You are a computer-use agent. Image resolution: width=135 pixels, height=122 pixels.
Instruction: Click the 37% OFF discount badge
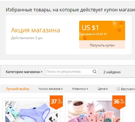coord(56,102)
